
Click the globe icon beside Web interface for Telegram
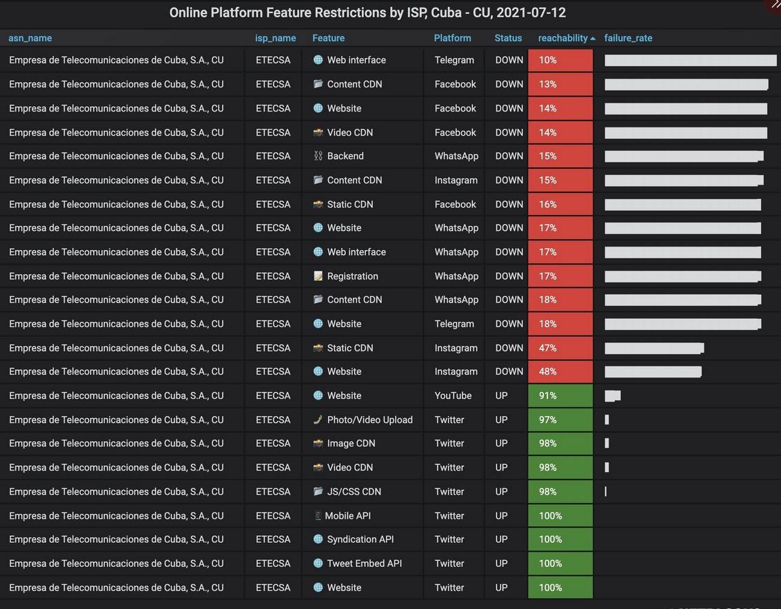(317, 60)
